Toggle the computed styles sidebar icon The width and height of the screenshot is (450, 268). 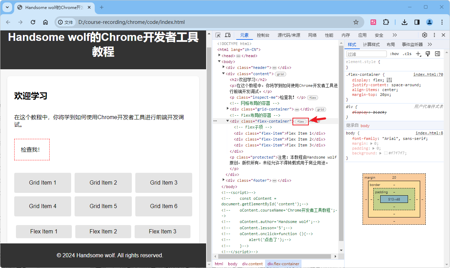pyautogui.click(x=438, y=54)
